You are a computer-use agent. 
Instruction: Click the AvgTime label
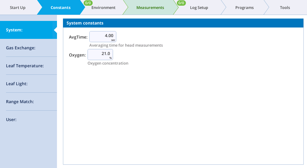click(78, 37)
